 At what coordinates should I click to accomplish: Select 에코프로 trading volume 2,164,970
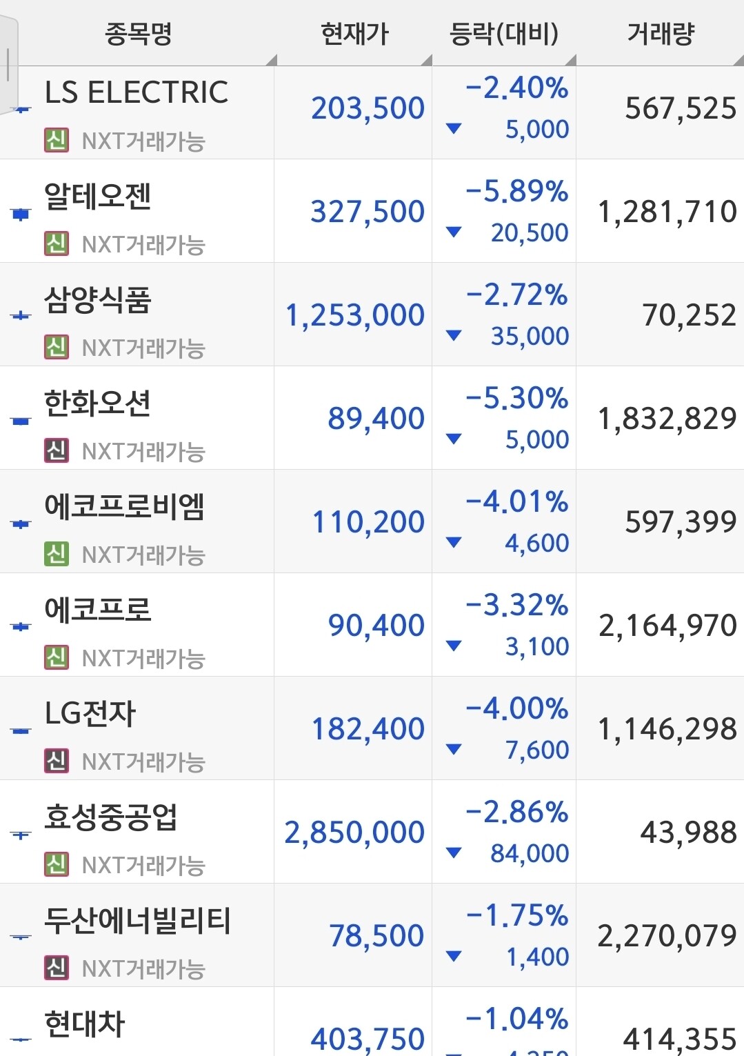(667, 626)
